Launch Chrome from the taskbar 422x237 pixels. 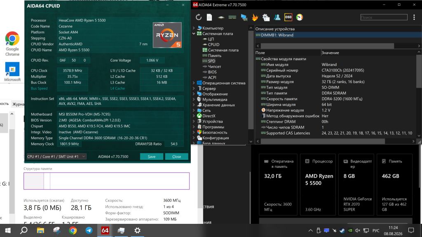coord(73,230)
